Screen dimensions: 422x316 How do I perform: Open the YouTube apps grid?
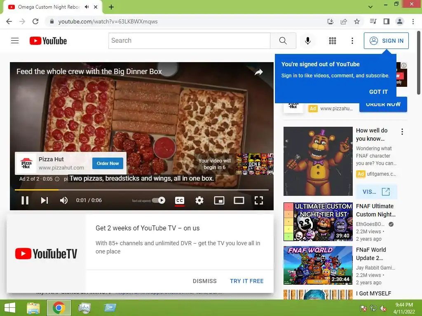point(333,41)
